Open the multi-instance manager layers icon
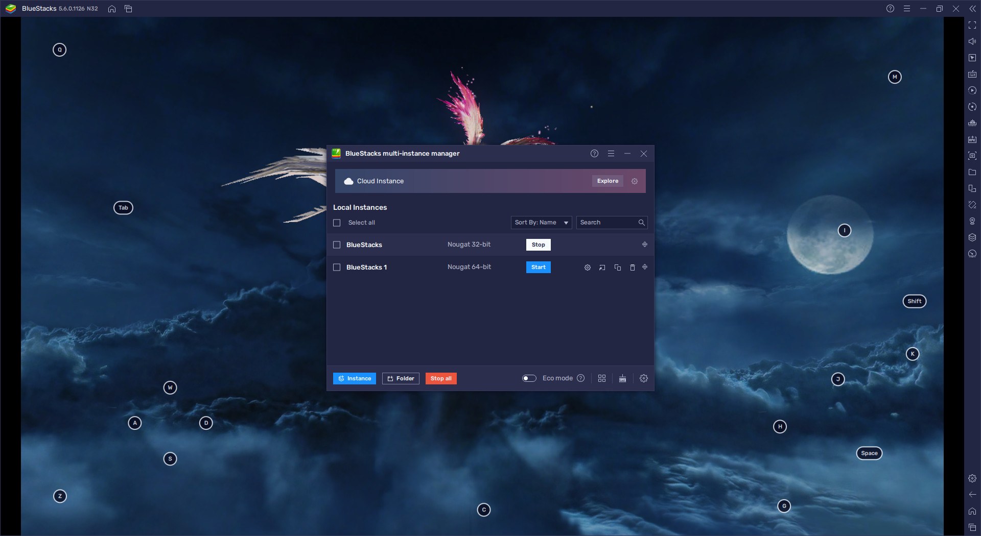 (972, 237)
